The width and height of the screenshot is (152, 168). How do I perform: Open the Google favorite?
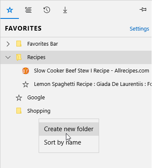click(36, 98)
